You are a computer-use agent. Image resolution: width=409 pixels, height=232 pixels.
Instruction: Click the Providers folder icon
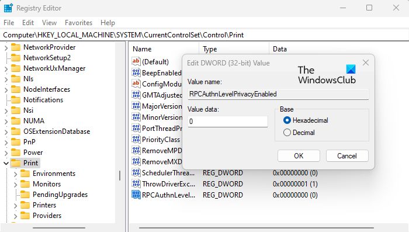[x=25, y=216]
